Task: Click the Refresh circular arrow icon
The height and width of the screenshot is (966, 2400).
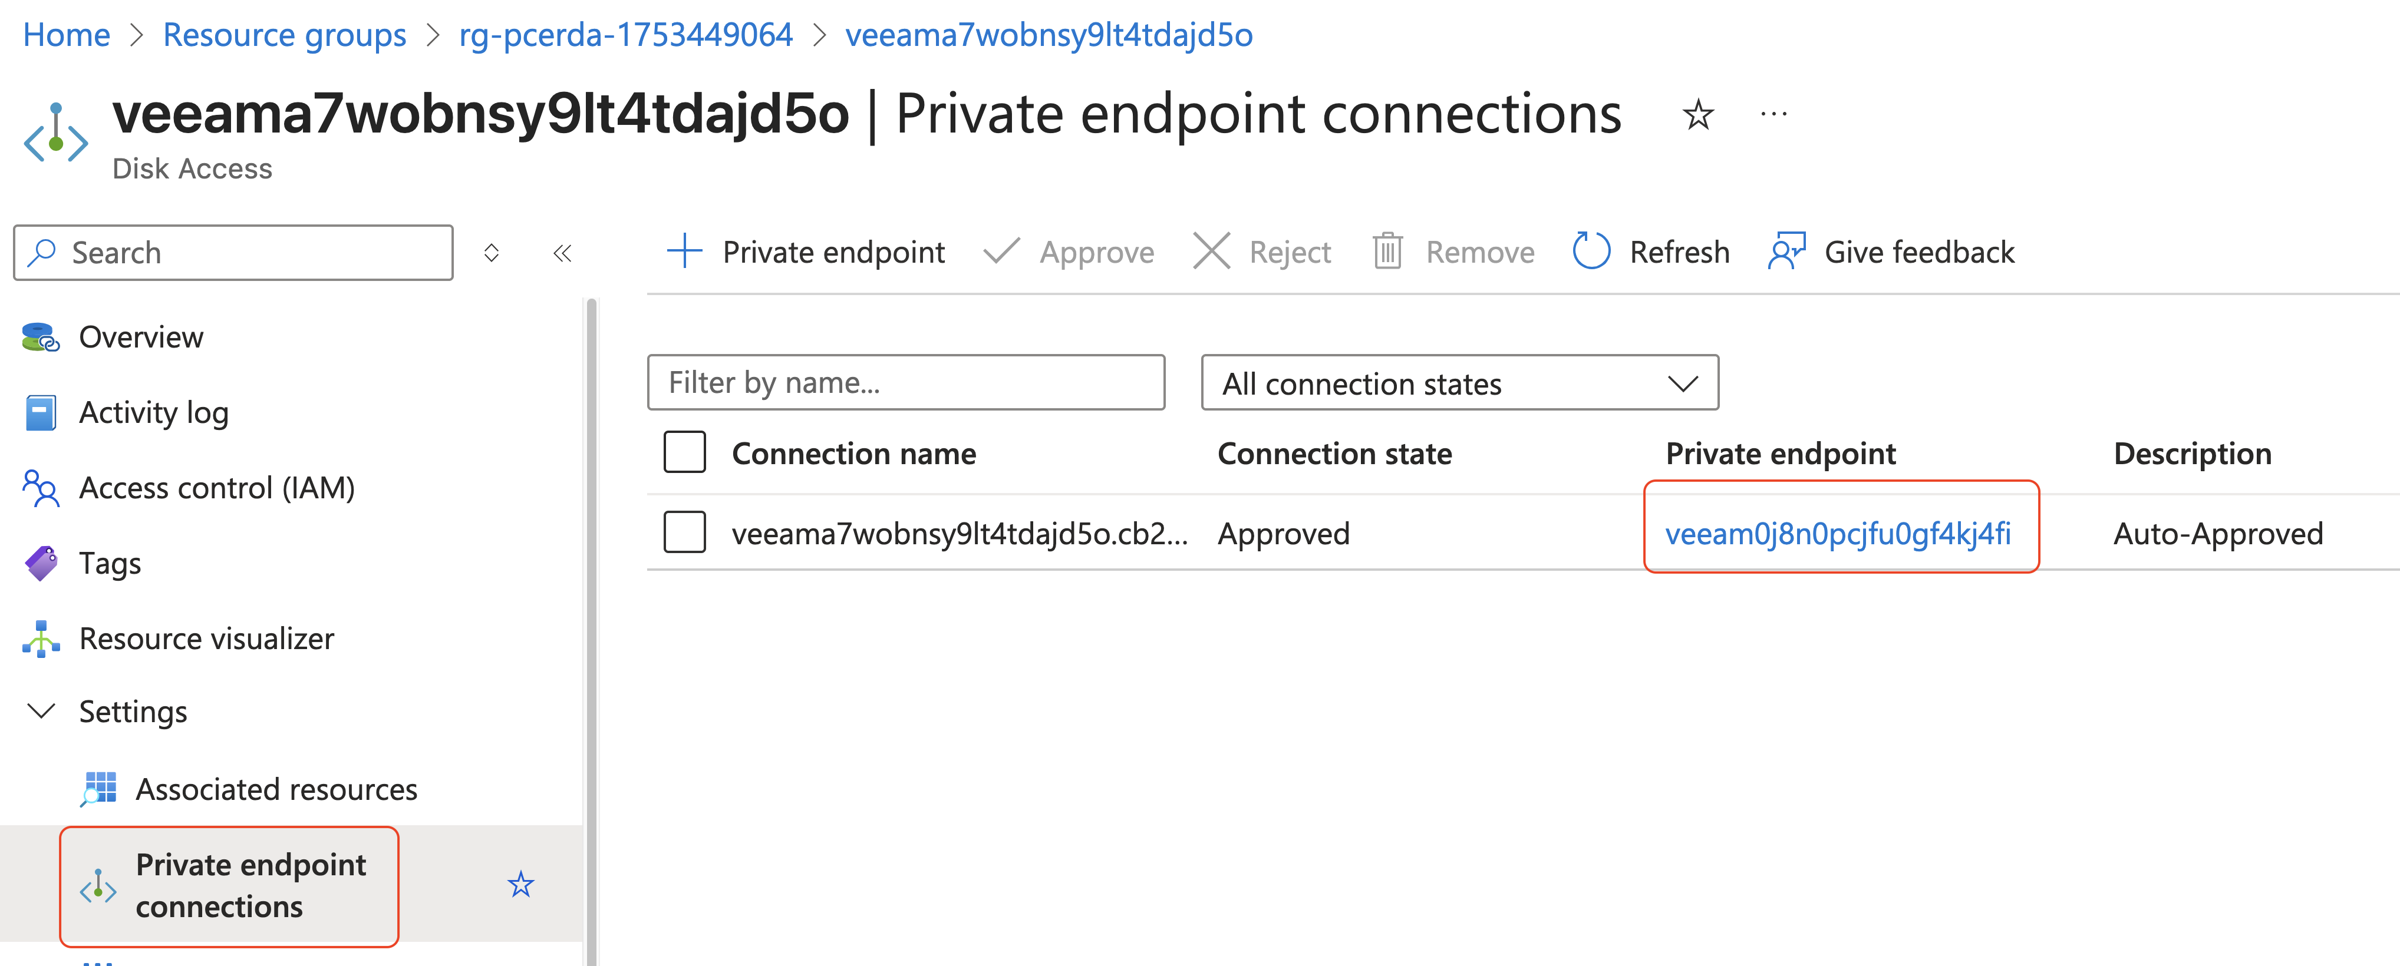Action: coord(1590,252)
